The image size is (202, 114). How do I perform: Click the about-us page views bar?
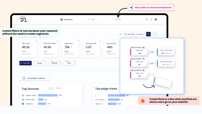(x=112, y=104)
